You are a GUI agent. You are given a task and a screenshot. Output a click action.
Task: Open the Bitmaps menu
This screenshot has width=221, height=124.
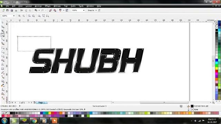point(57,6)
